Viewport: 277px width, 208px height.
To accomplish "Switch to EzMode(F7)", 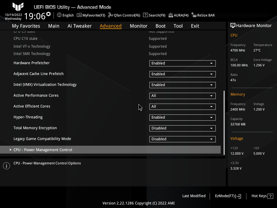I will [227, 196].
